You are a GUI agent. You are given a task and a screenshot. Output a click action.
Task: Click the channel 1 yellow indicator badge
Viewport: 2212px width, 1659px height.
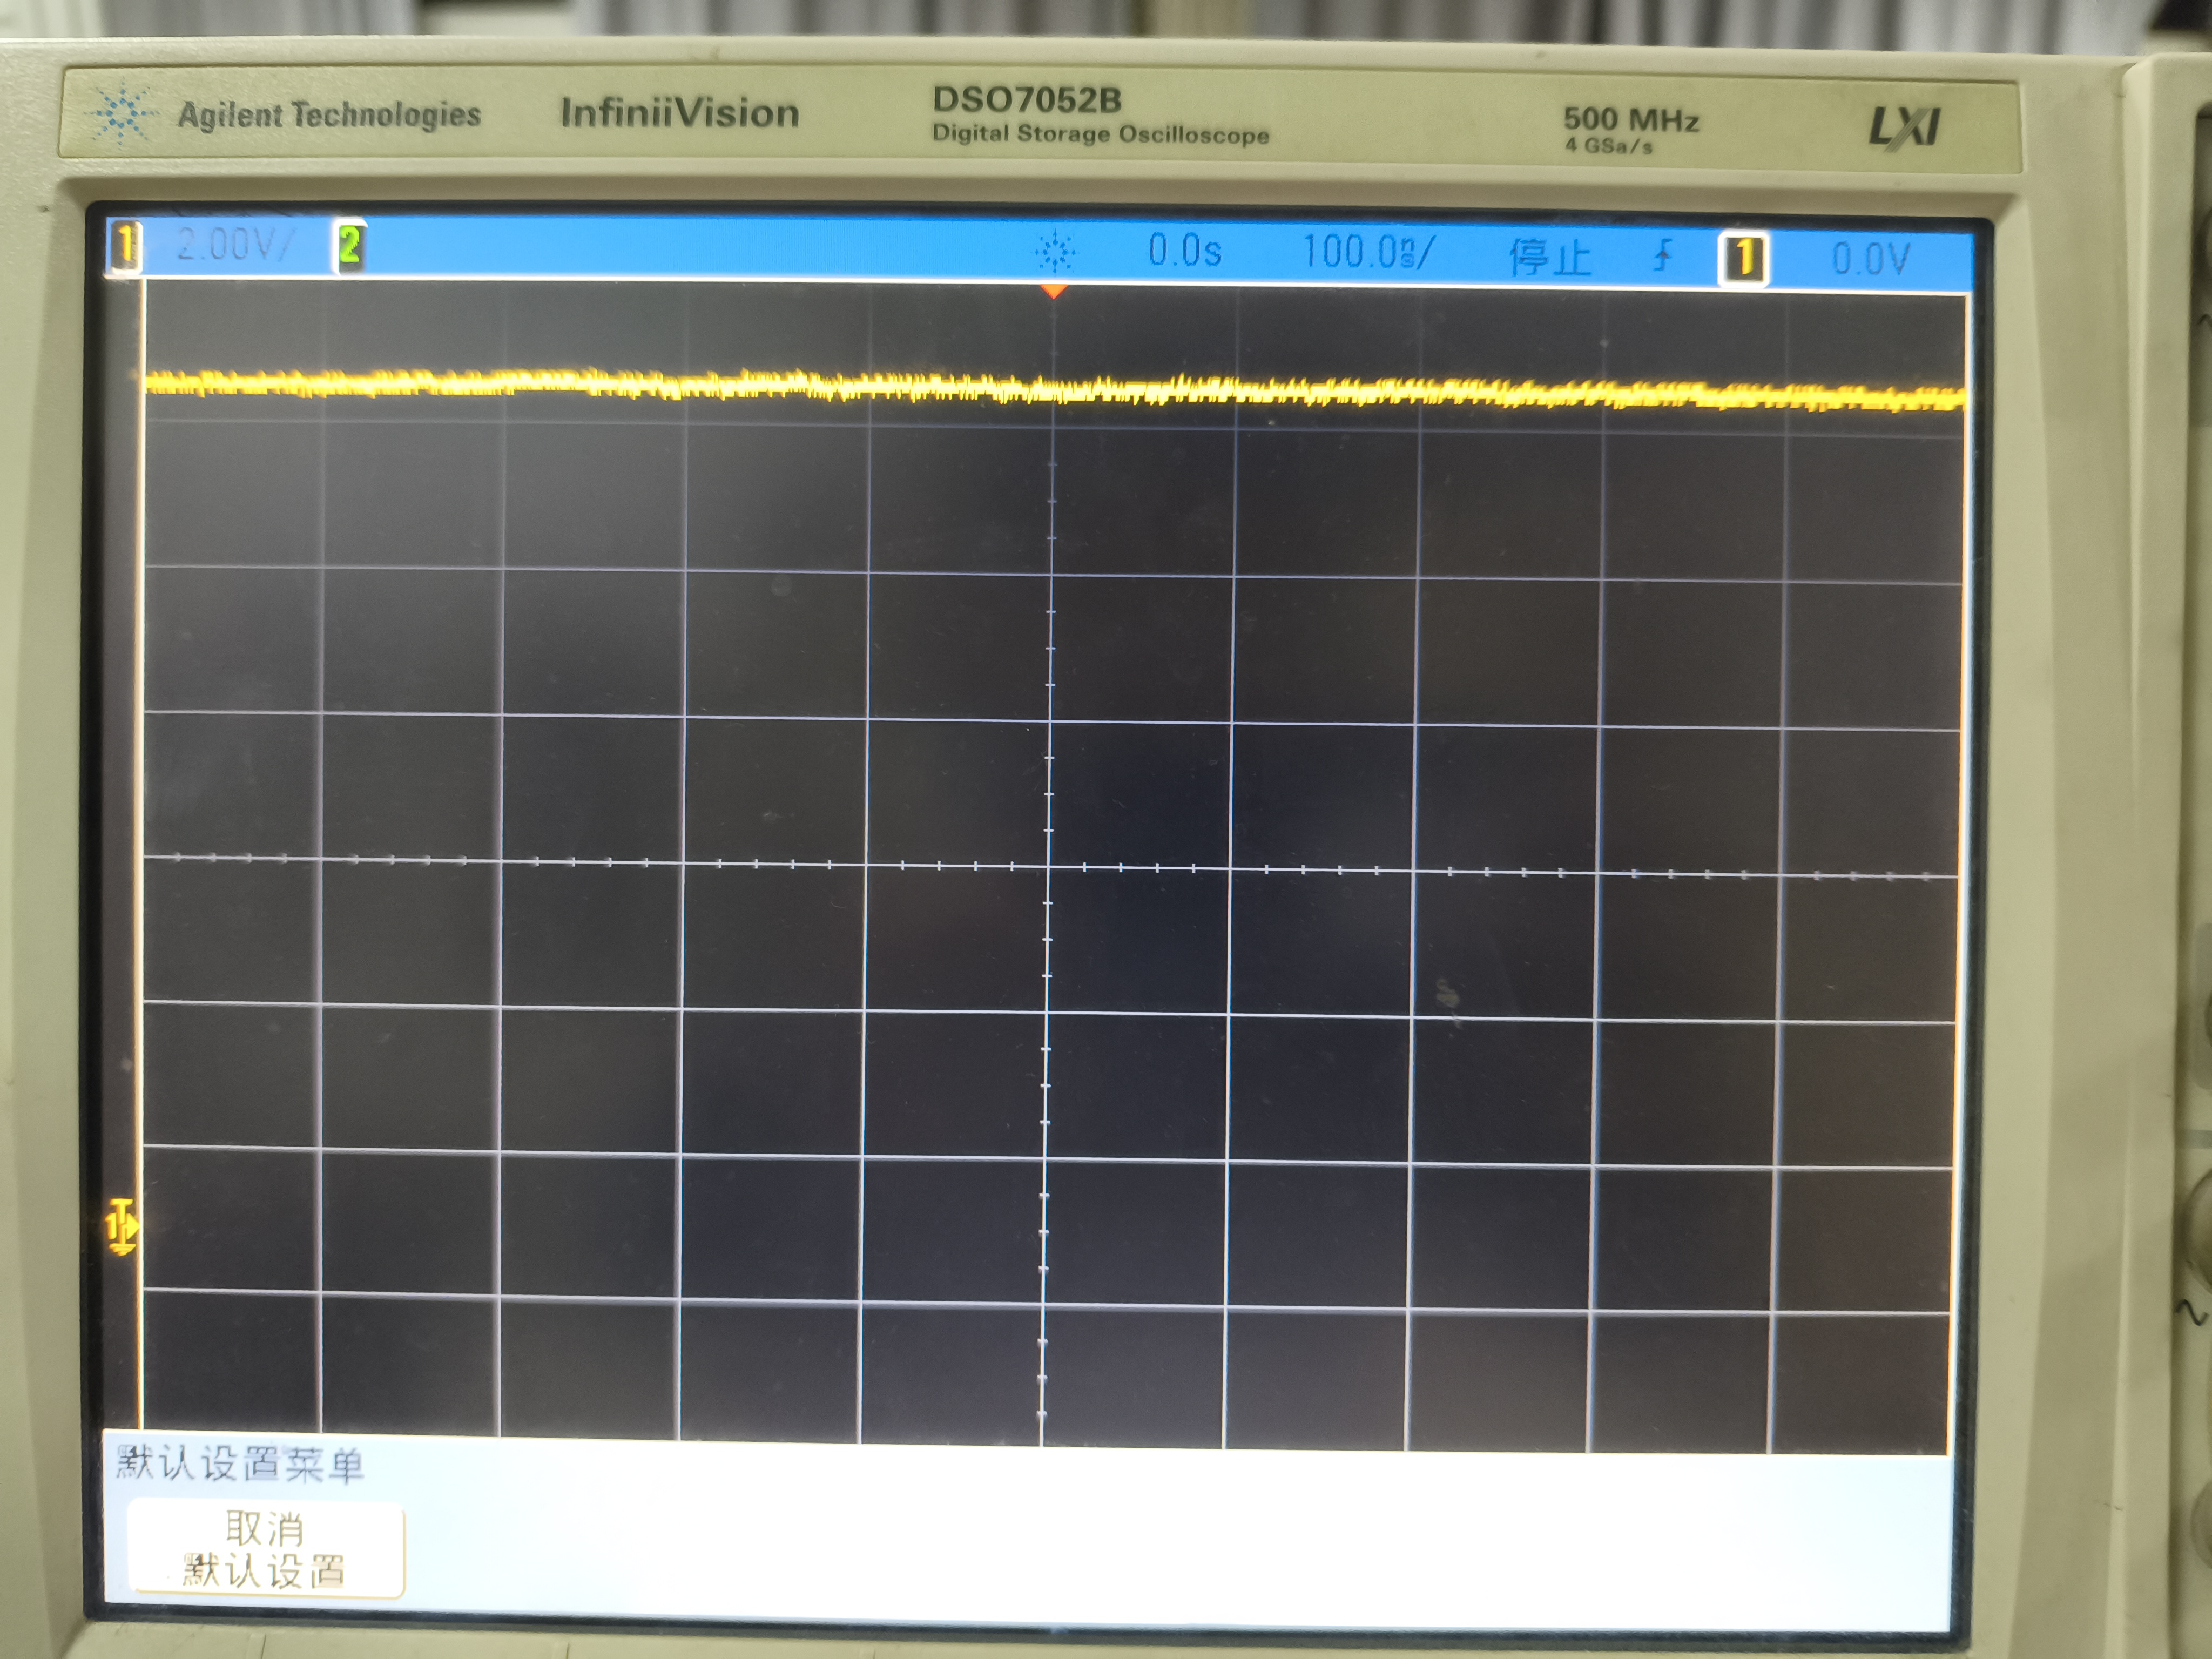pyautogui.click(x=126, y=246)
